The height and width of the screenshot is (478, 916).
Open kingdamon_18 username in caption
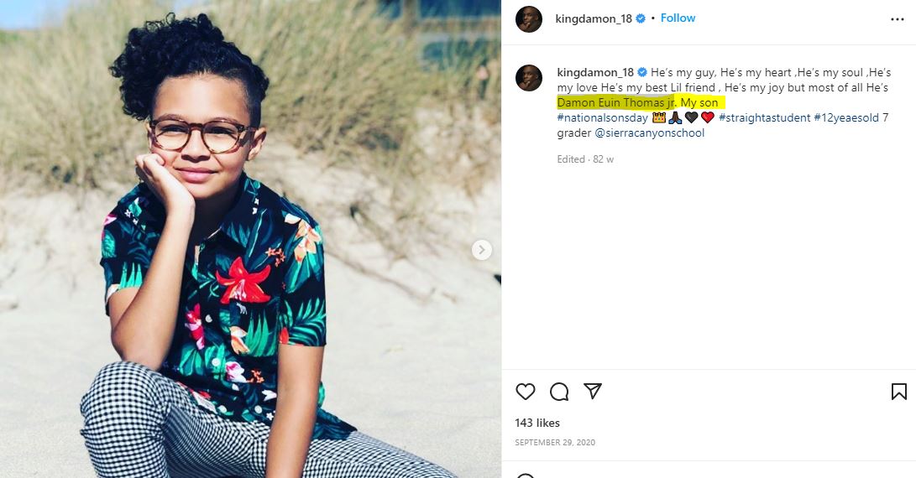pyautogui.click(x=595, y=72)
